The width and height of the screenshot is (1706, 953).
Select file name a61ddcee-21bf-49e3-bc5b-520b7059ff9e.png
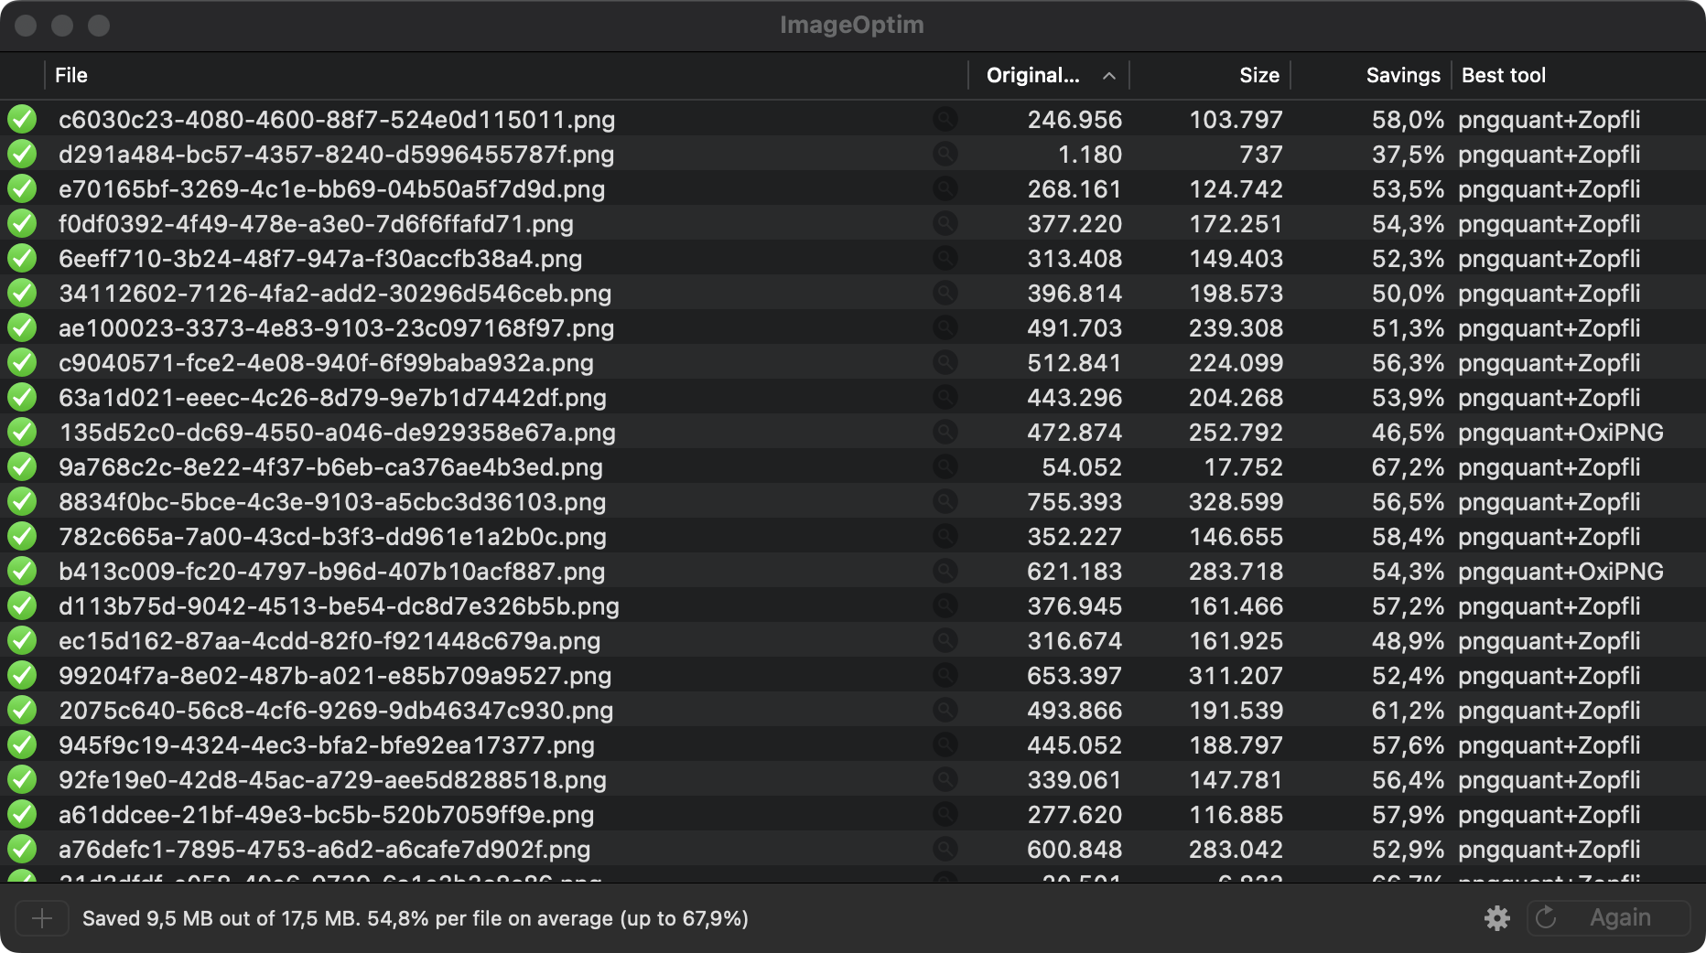[327, 815]
